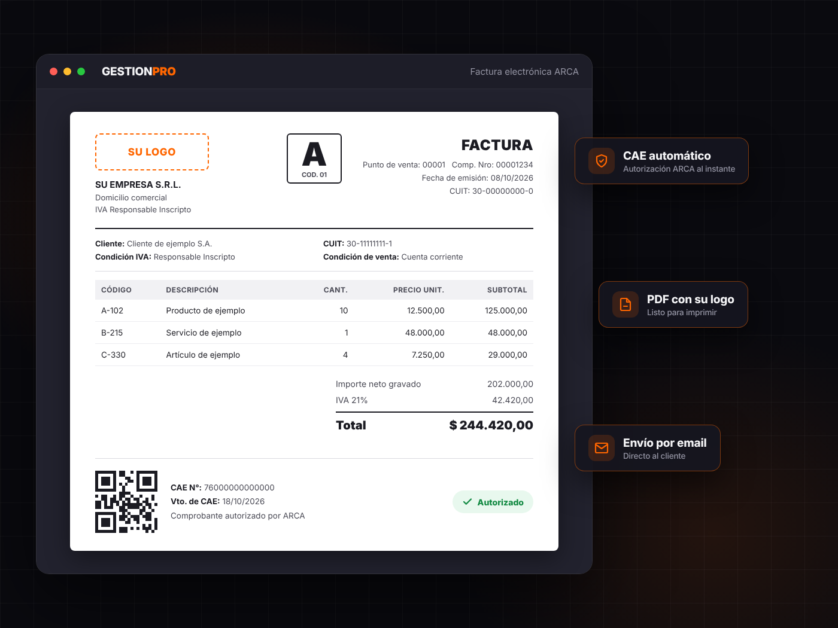
Task: Click the $ 244.420,00 total amount
Action: [x=491, y=425]
